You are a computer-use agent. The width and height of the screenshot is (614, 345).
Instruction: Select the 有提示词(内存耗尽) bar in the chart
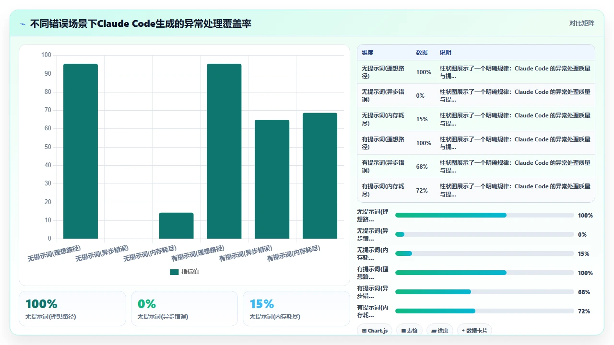click(x=320, y=176)
